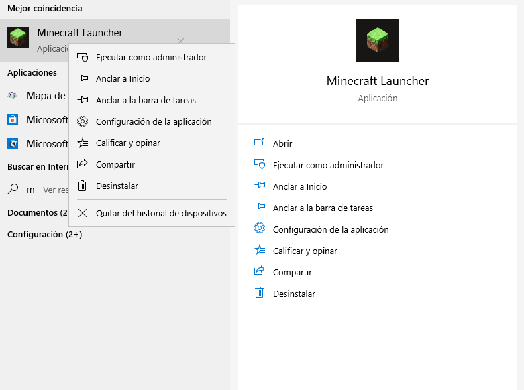Expand the Configuración (2+) results category
Screen dimensions: 524x390
click(44, 234)
